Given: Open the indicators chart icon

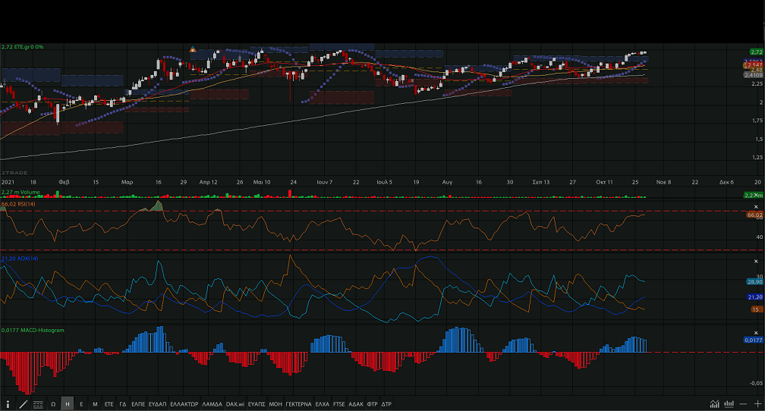Looking at the screenshot, I should coord(715,404).
